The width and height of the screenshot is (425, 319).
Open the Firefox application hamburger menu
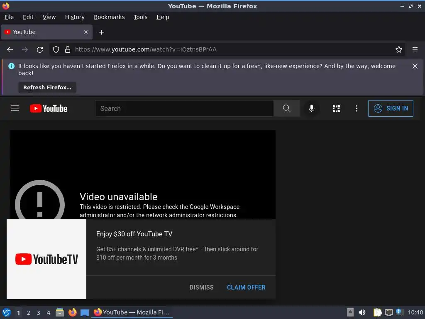pos(415,49)
